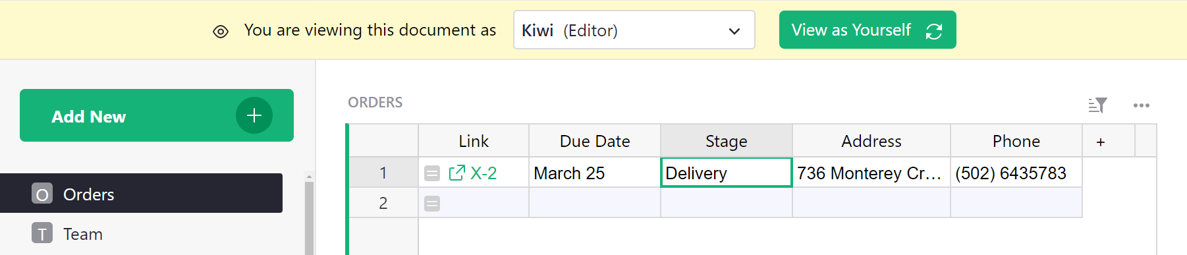Click the record card icon in row 2
The width and height of the screenshot is (1187, 255).
click(432, 204)
